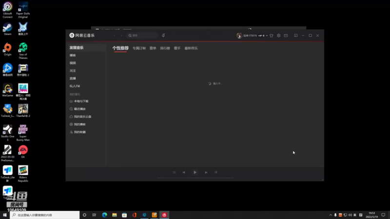390x219 pixels.
Task: Click the Windows taskbar search box
Action: [x=45, y=215]
